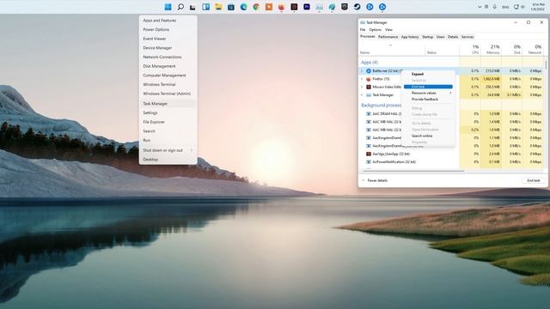Expand Shut down or sign out submenu
Viewport: 550px width, 309px height.
tap(192, 150)
